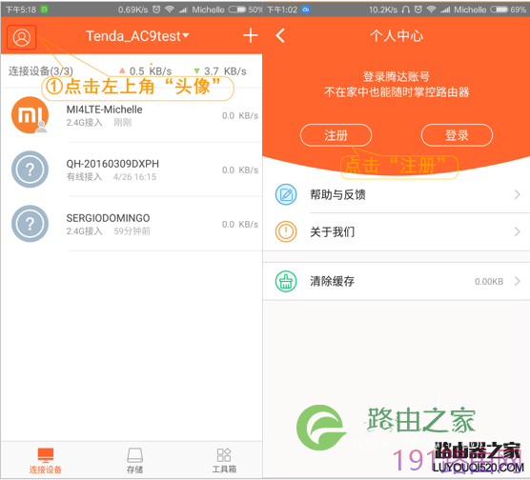Tap the 连接设备(3/3) count label

click(x=41, y=70)
